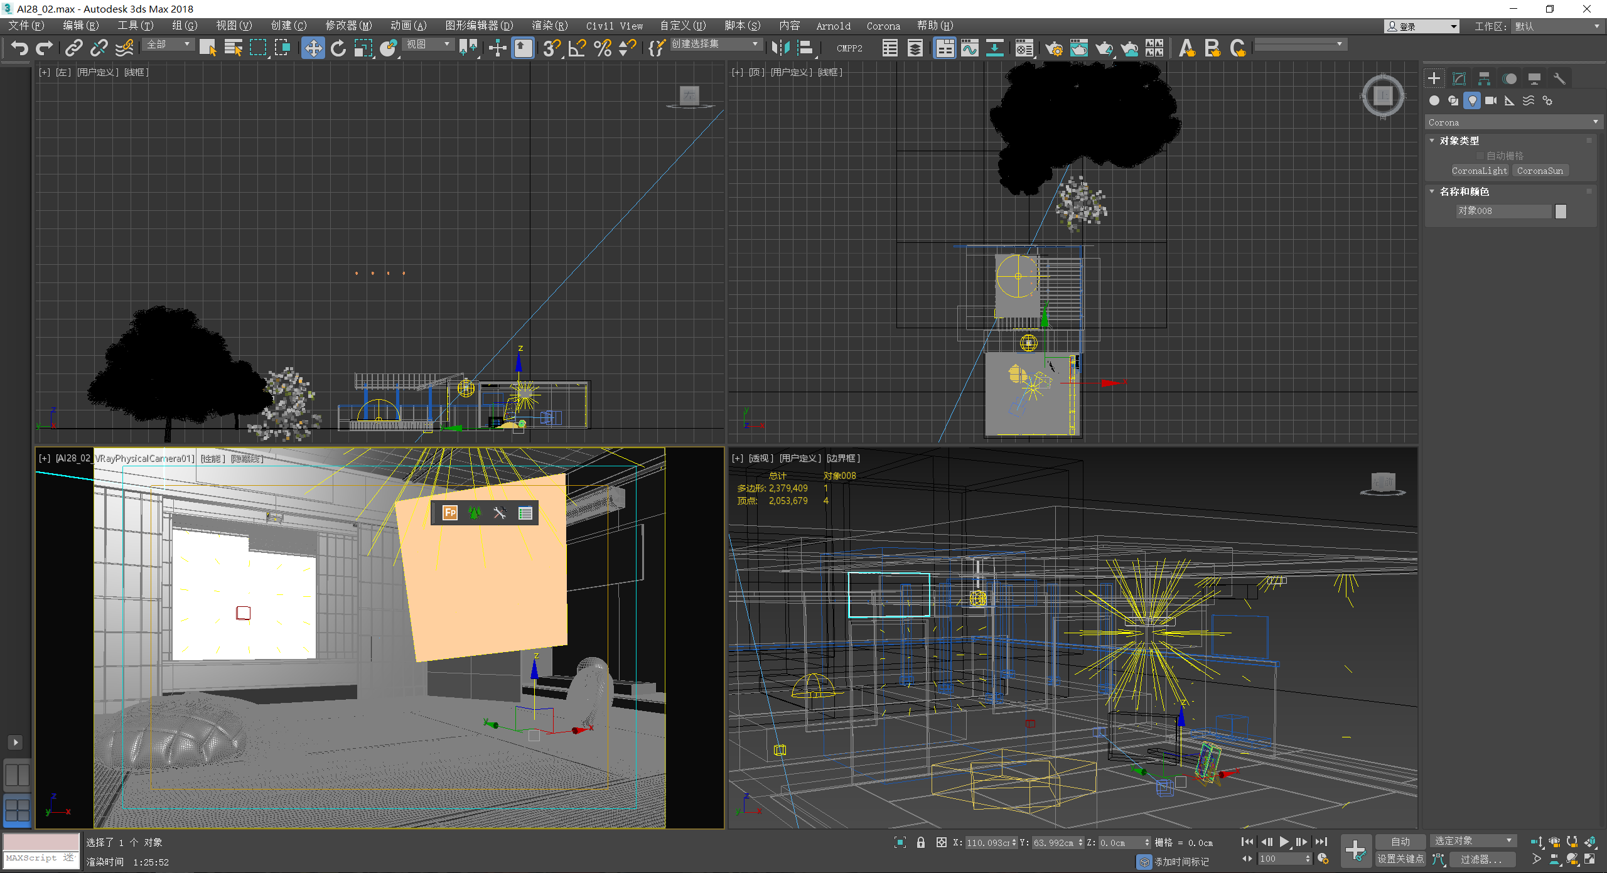The image size is (1607, 873).
Task: Click the CoronaSun button
Action: 1540,171
